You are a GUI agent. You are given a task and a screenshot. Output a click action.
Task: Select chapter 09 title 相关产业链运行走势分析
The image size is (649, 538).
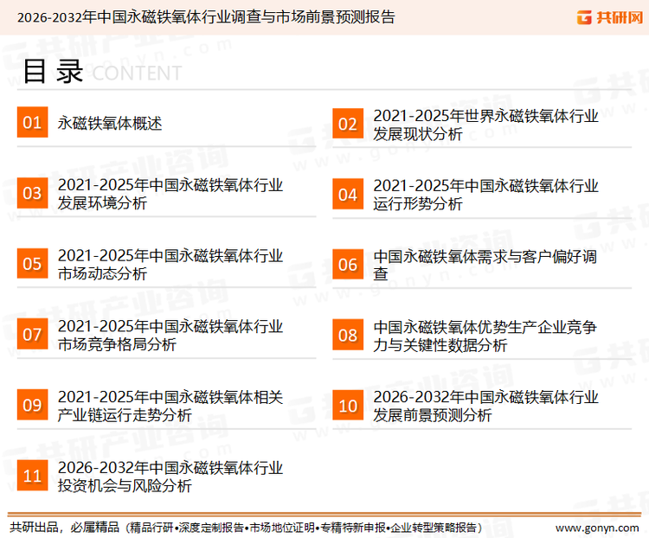pyautogui.click(x=170, y=406)
